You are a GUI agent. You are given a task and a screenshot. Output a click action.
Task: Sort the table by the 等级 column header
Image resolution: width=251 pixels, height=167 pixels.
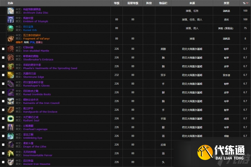(116, 3)
